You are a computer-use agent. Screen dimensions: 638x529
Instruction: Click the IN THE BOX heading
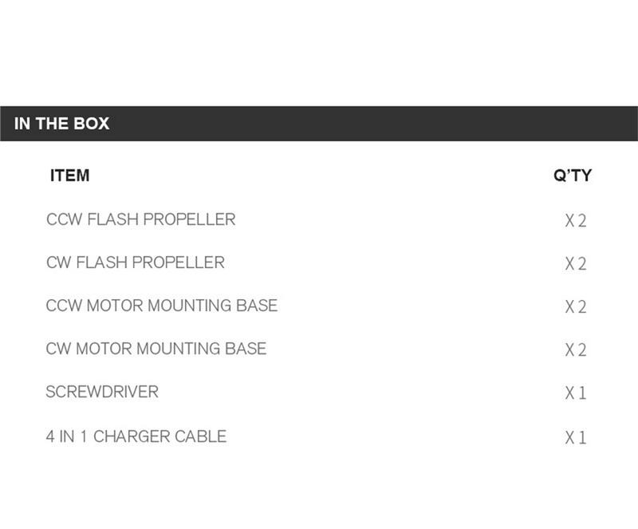(62, 124)
